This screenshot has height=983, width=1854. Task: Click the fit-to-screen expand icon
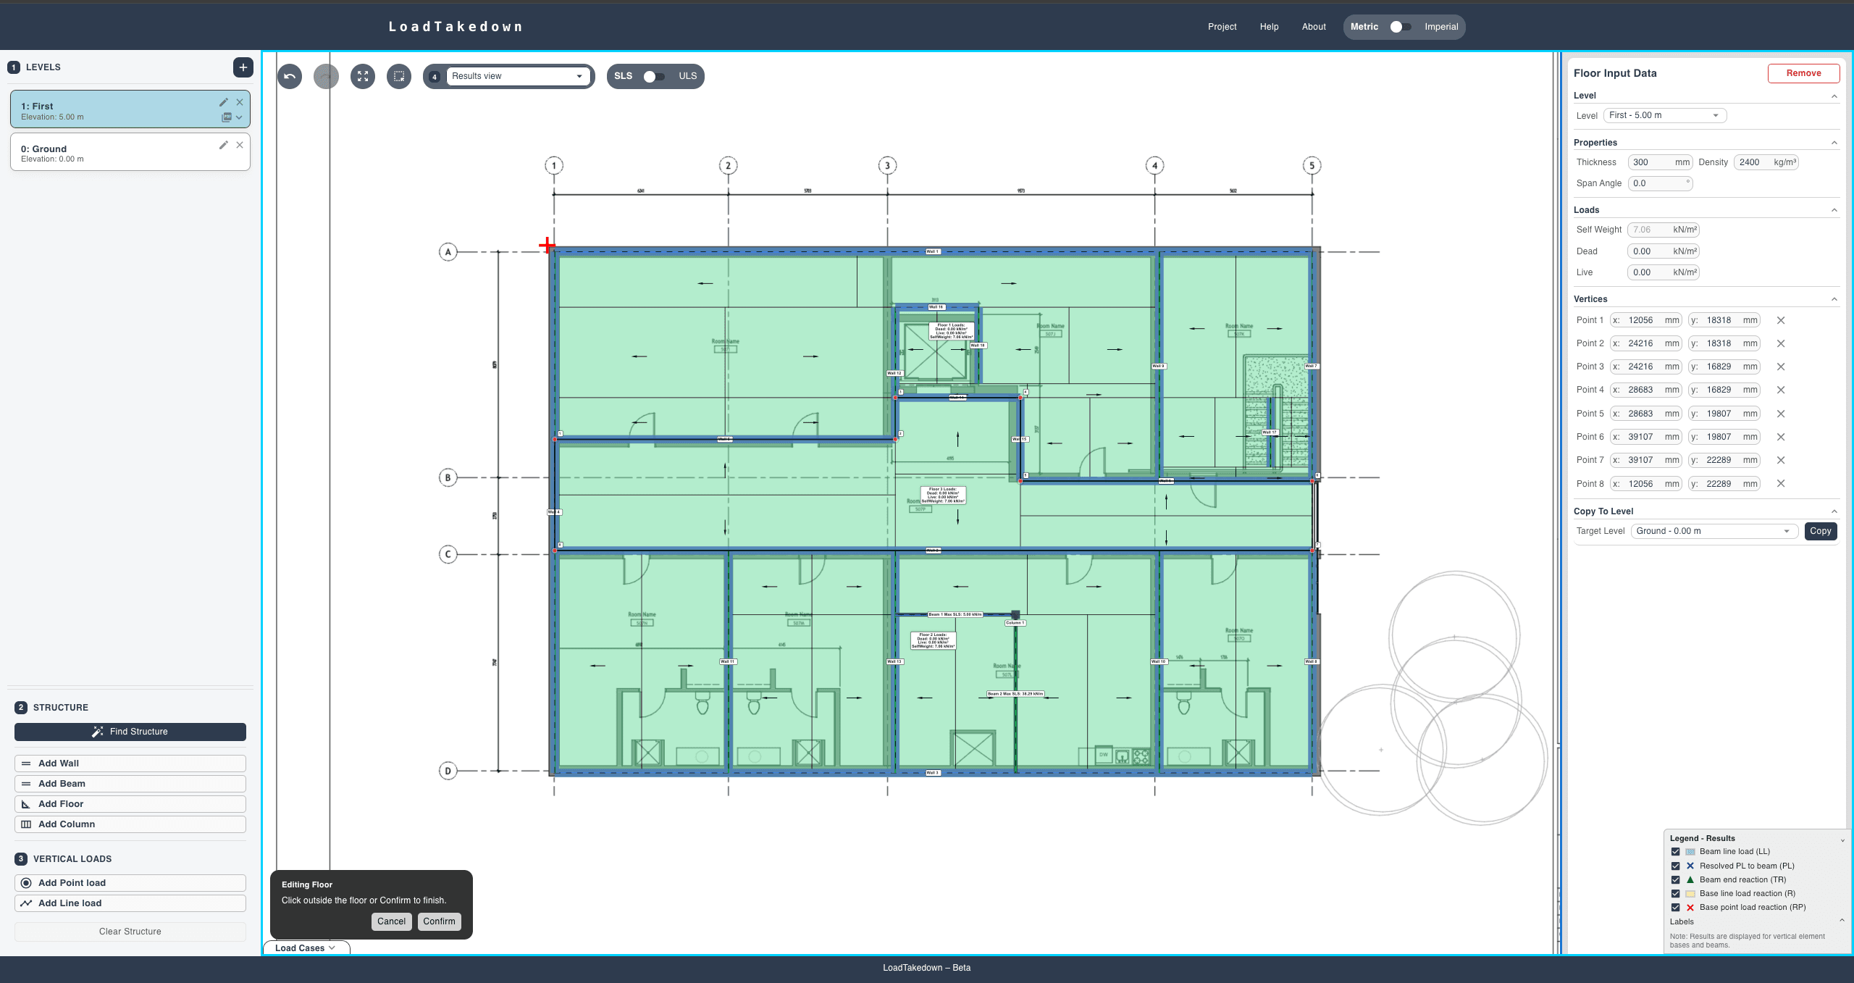363,76
